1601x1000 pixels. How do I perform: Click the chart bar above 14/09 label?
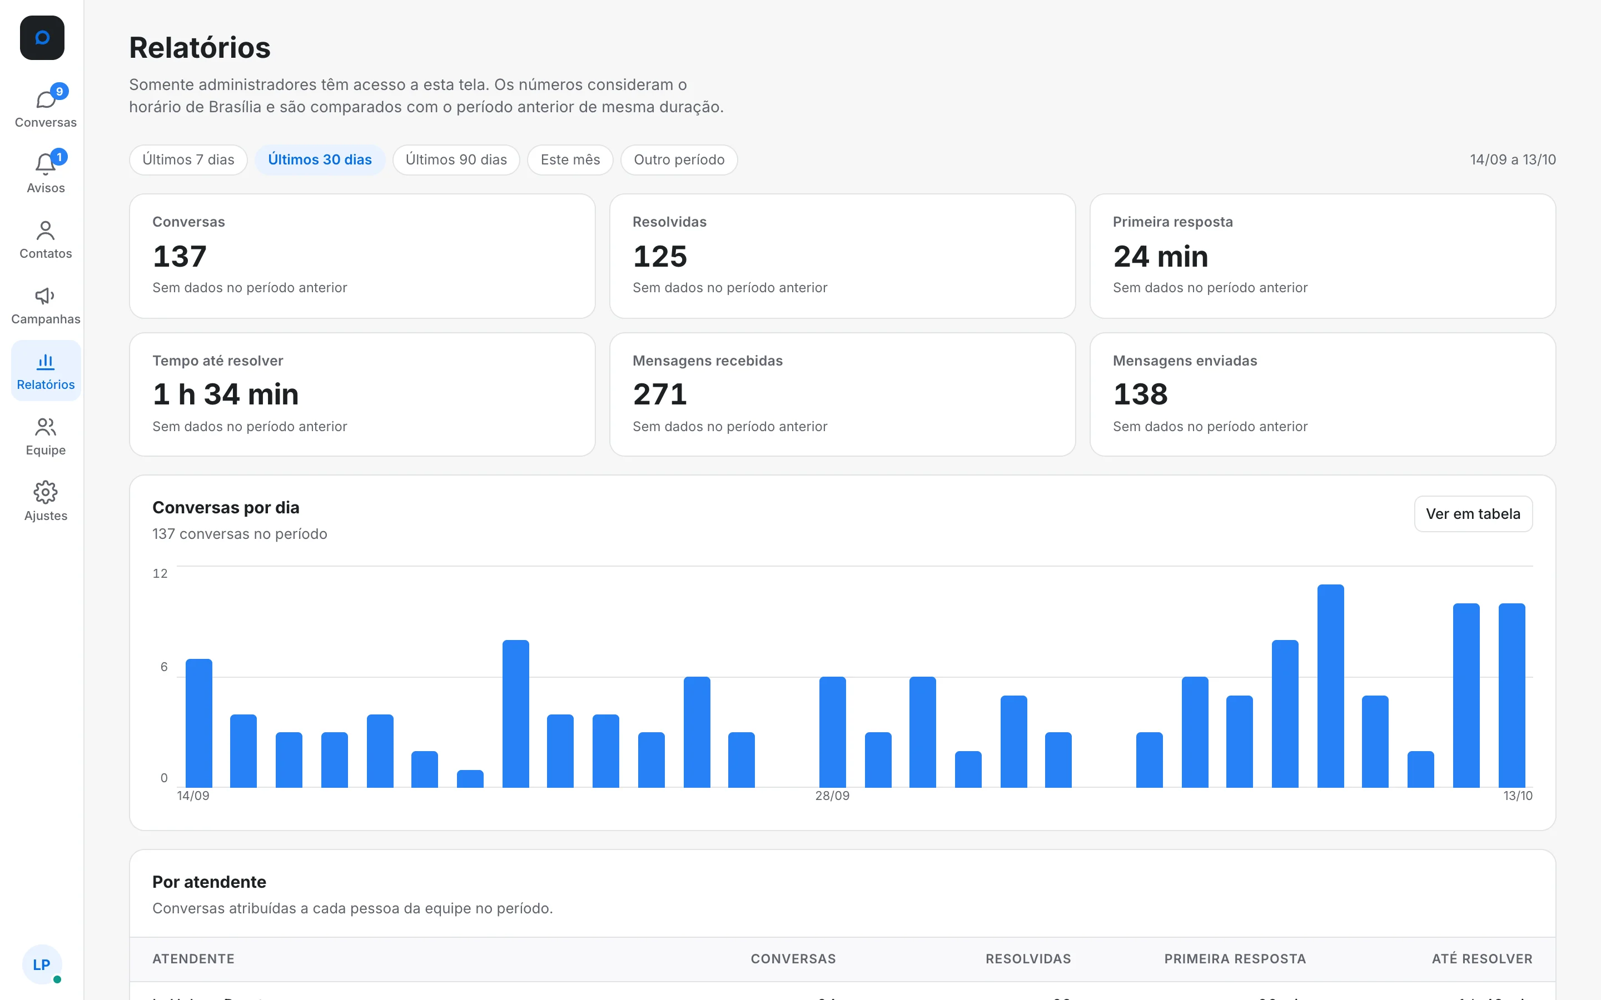199,723
